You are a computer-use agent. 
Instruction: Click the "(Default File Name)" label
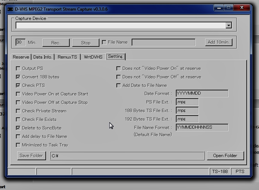tap(153, 135)
